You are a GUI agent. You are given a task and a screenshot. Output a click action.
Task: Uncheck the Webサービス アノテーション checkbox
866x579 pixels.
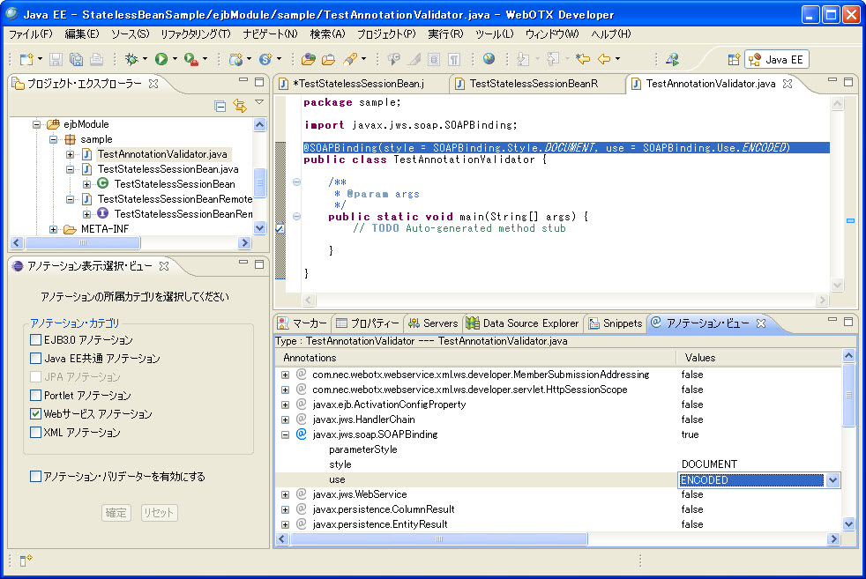click(x=36, y=414)
